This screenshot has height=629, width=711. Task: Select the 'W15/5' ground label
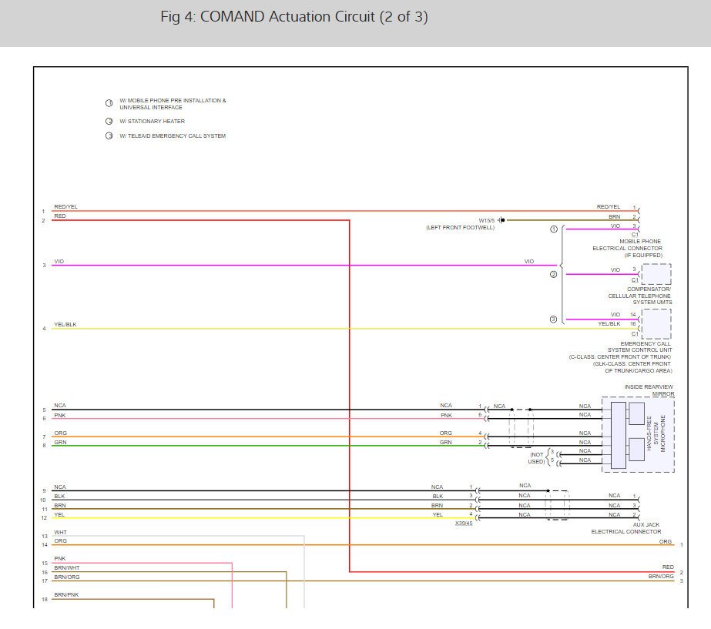click(x=487, y=221)
